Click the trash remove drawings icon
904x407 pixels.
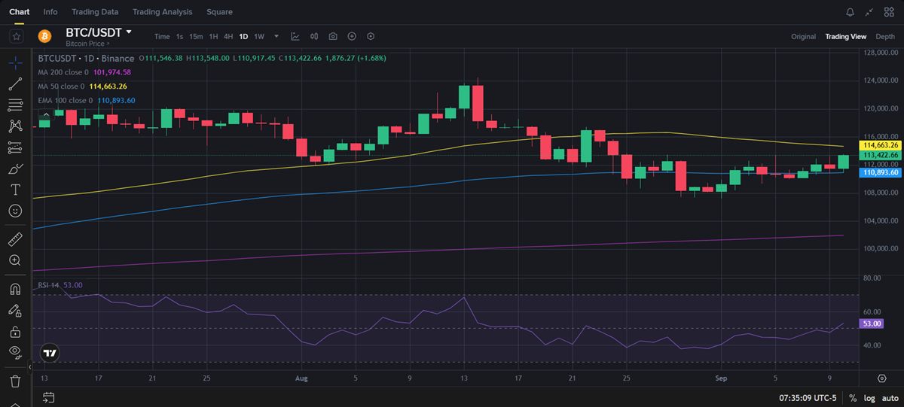(x=15, y=381)
